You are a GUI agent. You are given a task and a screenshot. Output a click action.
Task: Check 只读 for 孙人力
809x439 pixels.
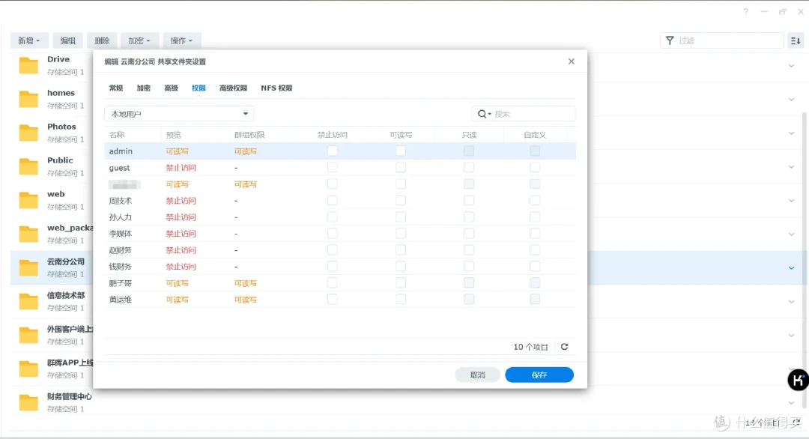tap(468, 217)
